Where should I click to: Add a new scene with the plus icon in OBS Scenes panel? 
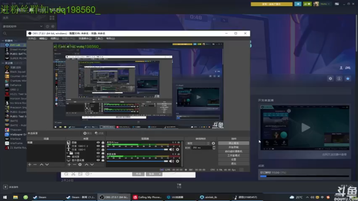click(x=30, y=164)
